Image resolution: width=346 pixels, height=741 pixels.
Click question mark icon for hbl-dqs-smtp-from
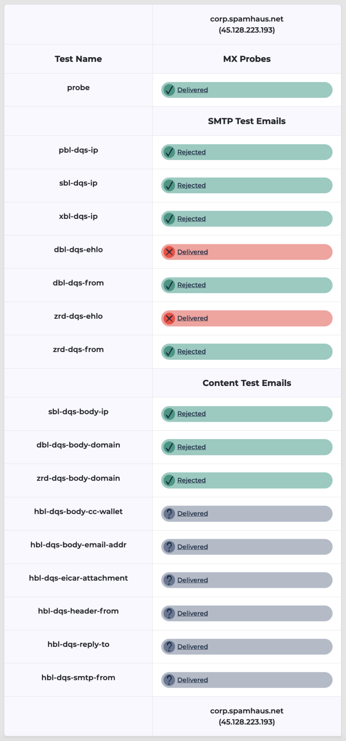169,680
